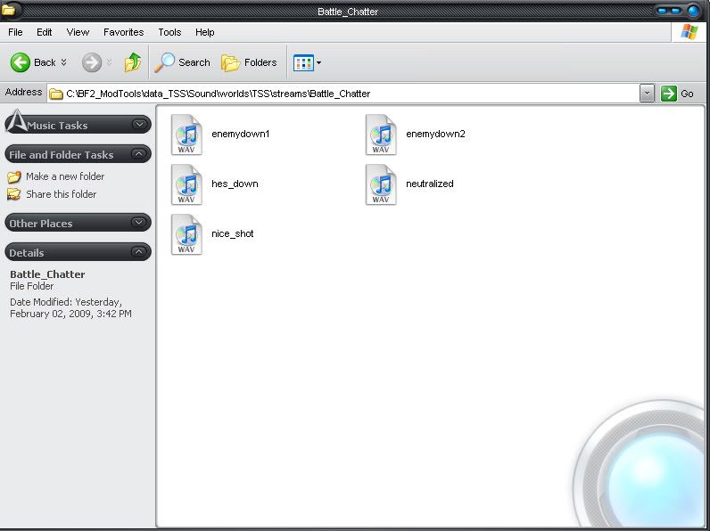Click the address path input field

[x=344, y=94]
